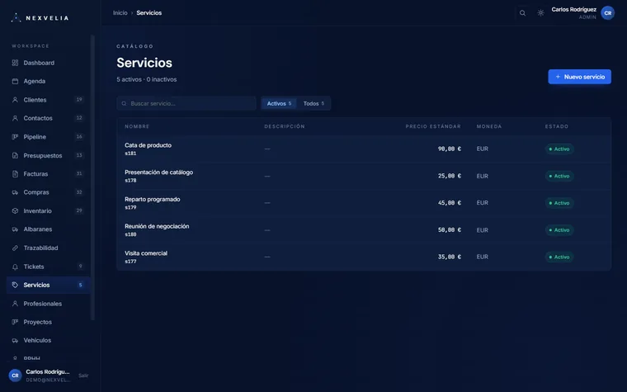Click the Descripción column header
627x392 pixels.
pyautogui.click(x=285, y=126)
